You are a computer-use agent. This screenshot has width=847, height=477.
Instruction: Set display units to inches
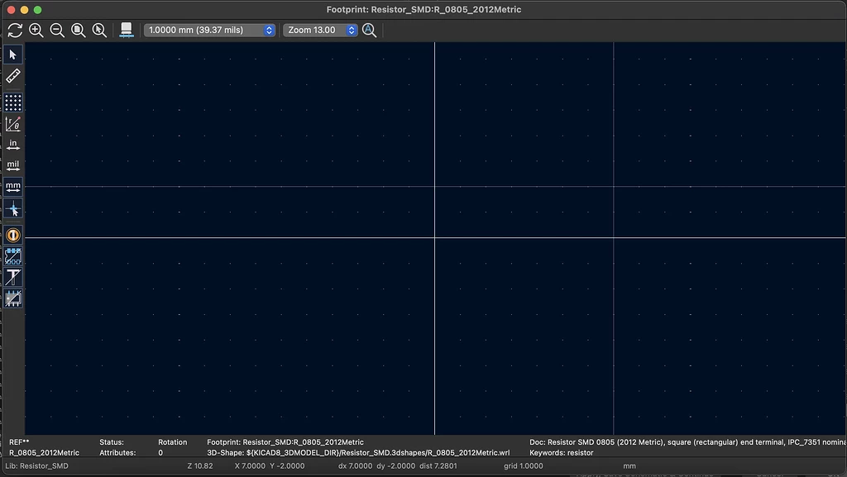click(12, 144)
